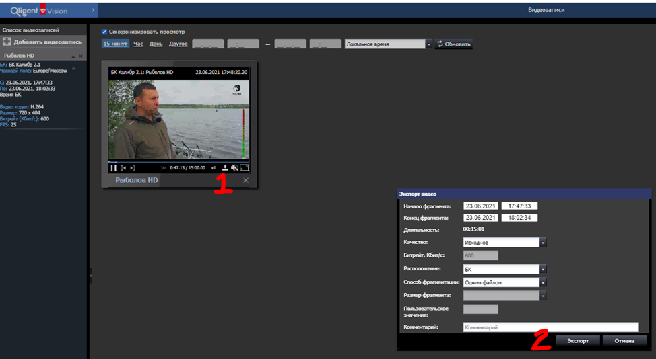The height and width of the screenshot is (359, 656).
Task: Select the День time range
Action: [156, 44]
